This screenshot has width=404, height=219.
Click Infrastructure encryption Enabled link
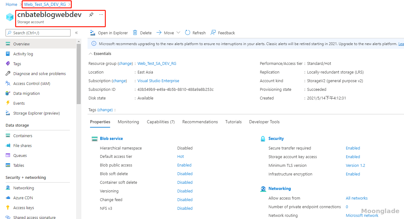coord(353,174)
